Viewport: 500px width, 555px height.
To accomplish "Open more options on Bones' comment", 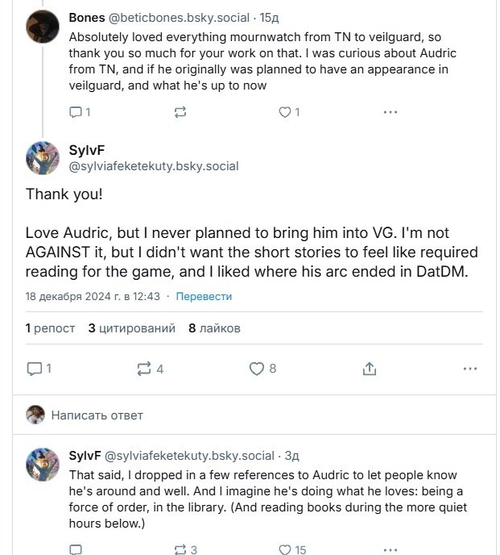I will 389,112.
